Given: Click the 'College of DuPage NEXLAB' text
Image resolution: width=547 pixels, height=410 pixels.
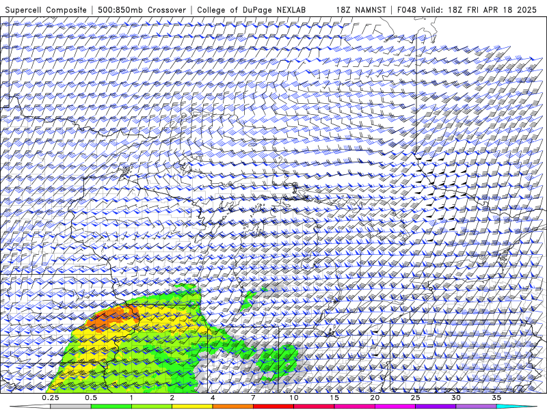Looking at the screenshot, I should [x=251, y=10].
